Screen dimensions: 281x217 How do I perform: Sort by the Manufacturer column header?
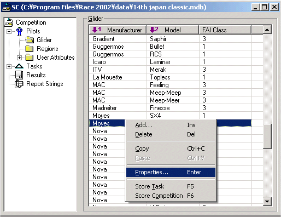(118, 30)
